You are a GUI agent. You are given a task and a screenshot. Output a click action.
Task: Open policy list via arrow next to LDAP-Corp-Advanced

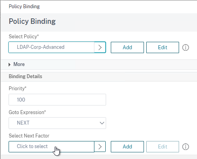(x=100, y=47)
